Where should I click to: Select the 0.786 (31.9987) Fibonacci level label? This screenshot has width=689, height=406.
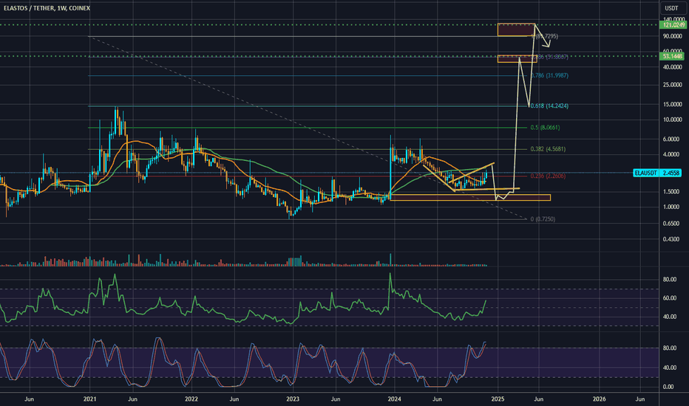549,75
